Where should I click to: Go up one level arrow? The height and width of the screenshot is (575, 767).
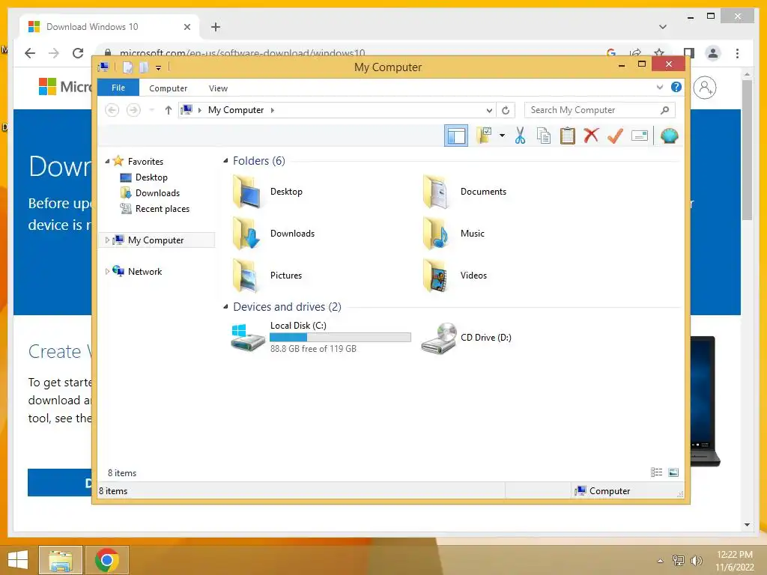coord(169,110)
